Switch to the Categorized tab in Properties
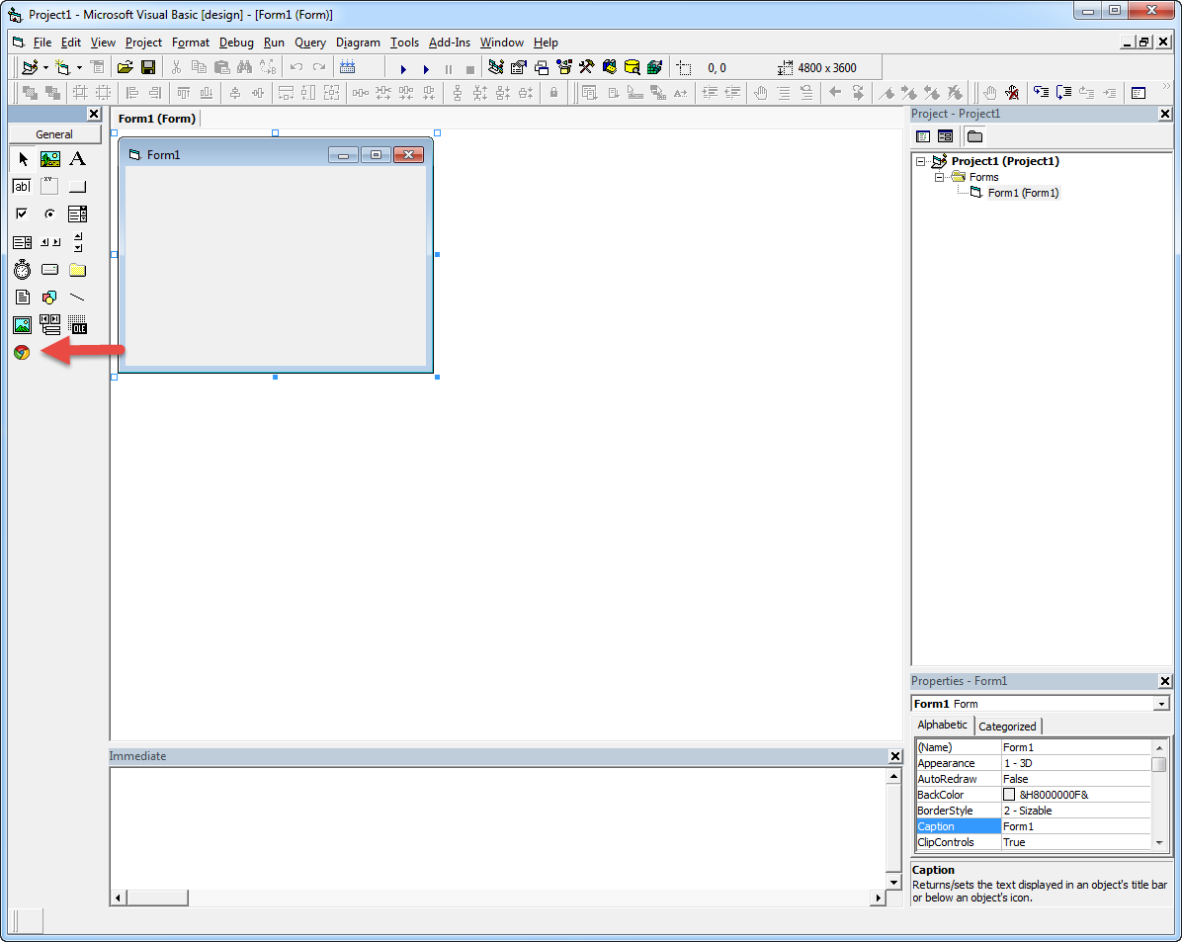The width and height of the screenshot is (1182, 942). click(x=1007, y=725)
